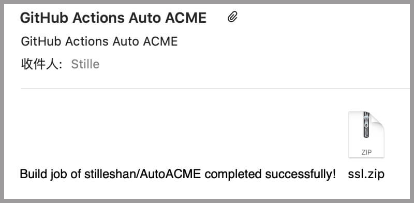Screen dimensions: 414x203
Task: Click the words completed successfully
Action: 270,175
